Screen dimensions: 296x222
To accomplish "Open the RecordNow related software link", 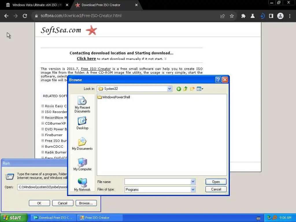I will click(56, 118).
